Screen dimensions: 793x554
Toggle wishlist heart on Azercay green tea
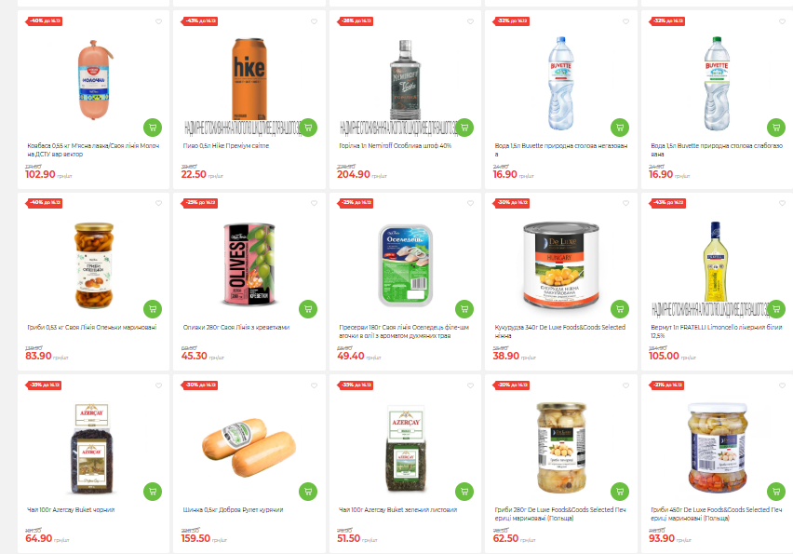tap(470, 385)
